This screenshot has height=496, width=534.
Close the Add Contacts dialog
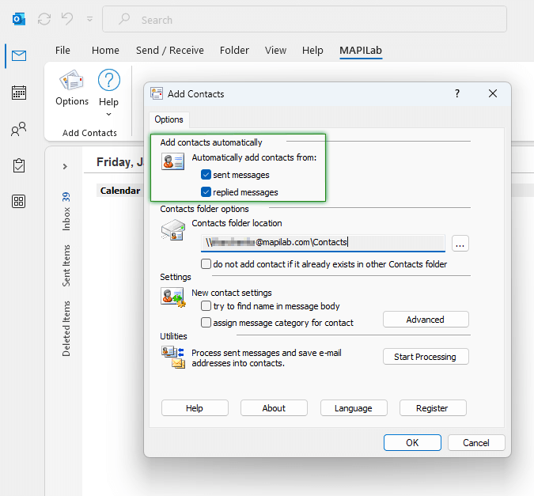pos(492,93)
